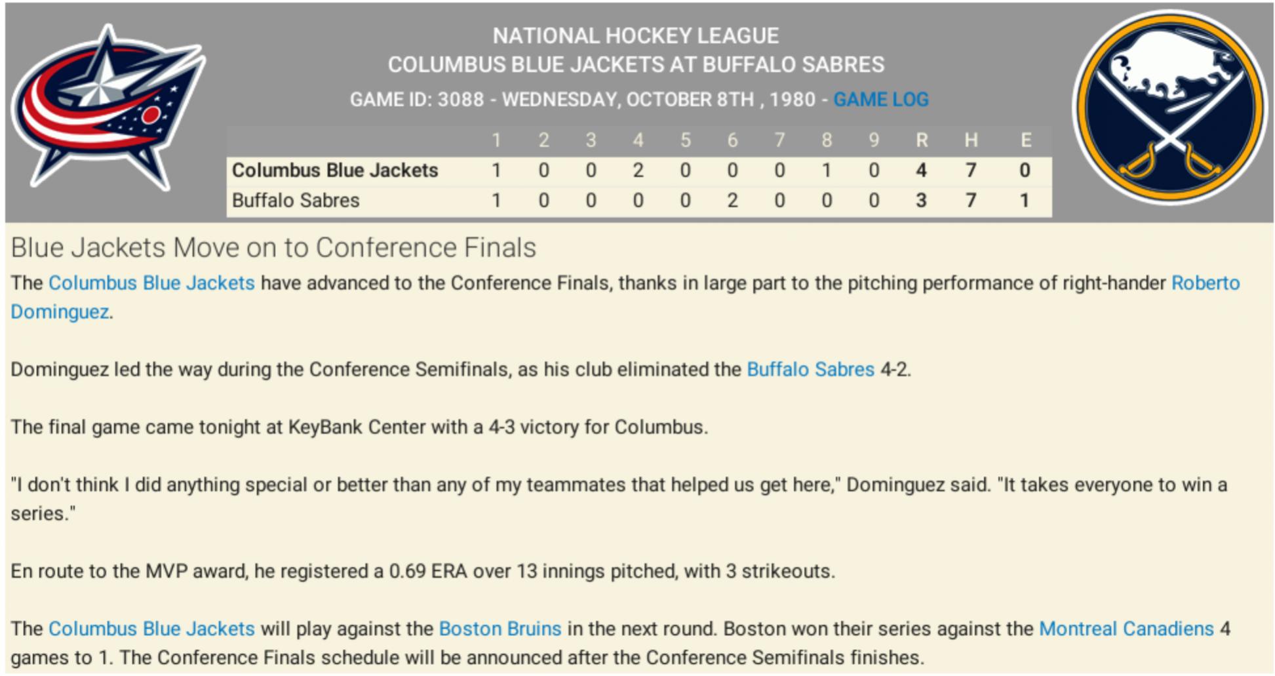Select Columbus Blue Jackets name in box score

(x=334, y=170)
